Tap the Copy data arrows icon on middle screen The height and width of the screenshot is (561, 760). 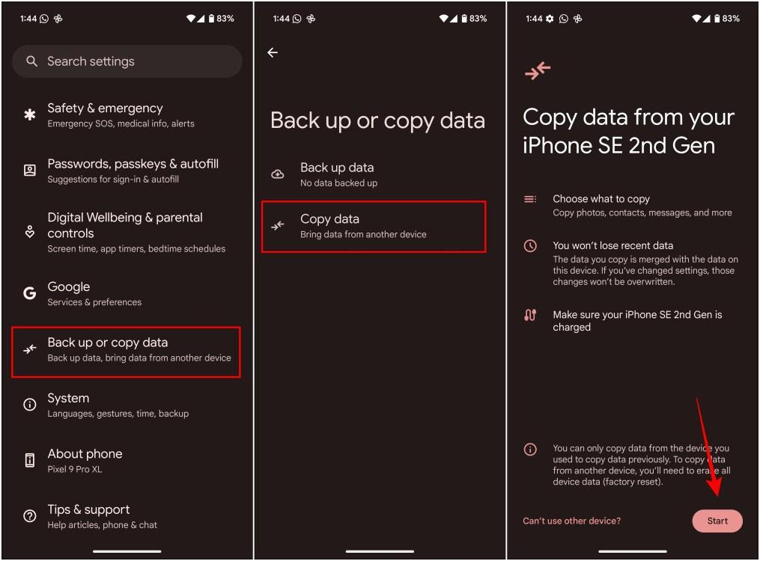[x=278, y=226]
